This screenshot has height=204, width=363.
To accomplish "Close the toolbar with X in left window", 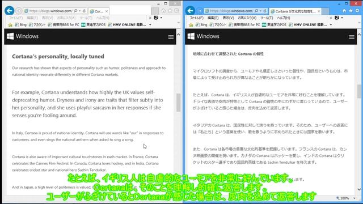I will (150, 18).
